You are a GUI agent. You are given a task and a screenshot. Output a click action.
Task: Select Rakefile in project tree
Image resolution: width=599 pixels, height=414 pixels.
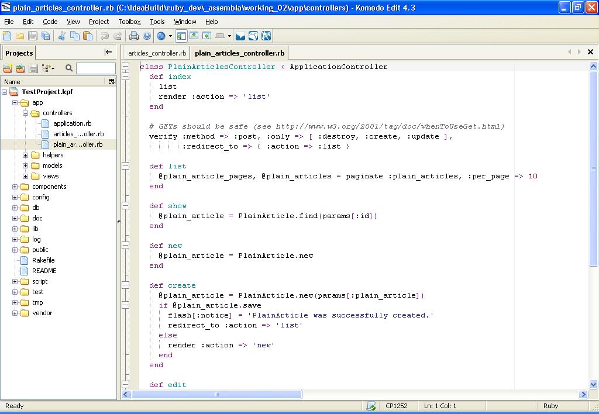pyautogui.click(x=43, y=260)
